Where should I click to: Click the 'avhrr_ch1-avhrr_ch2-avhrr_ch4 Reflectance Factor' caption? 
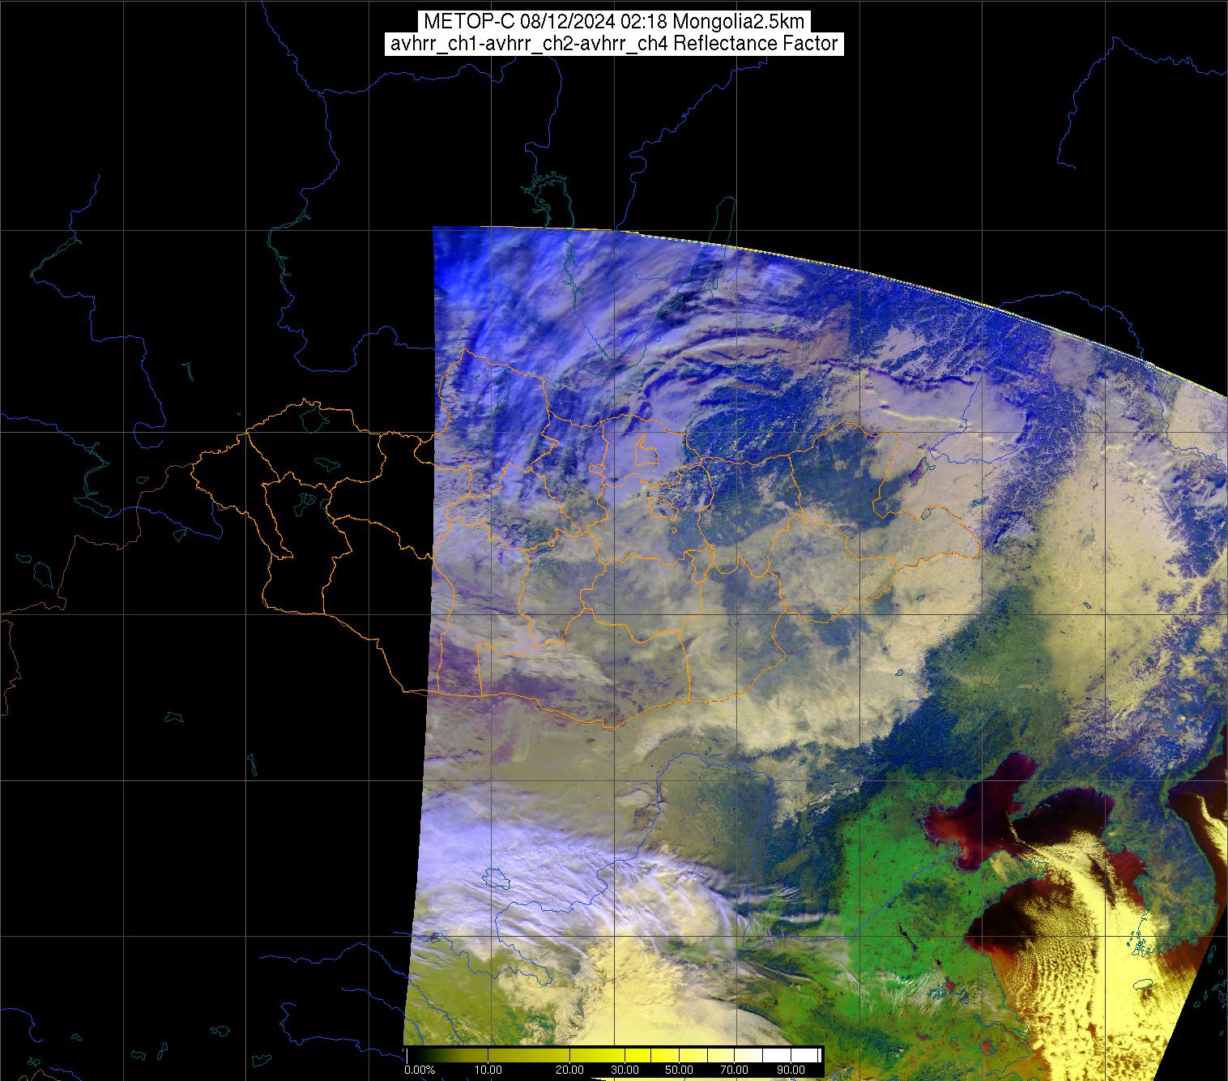(x=613, y=44)
